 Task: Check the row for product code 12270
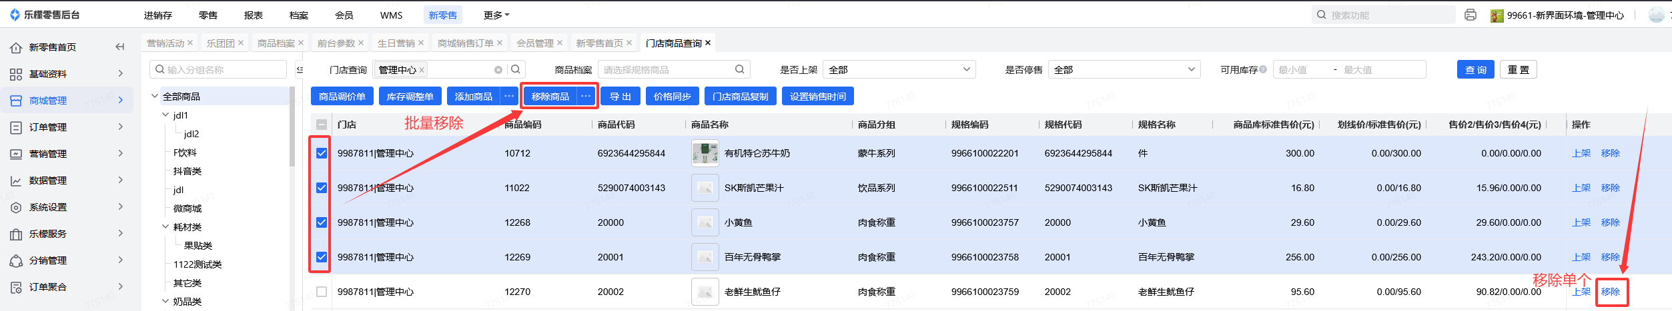[322, 292]
